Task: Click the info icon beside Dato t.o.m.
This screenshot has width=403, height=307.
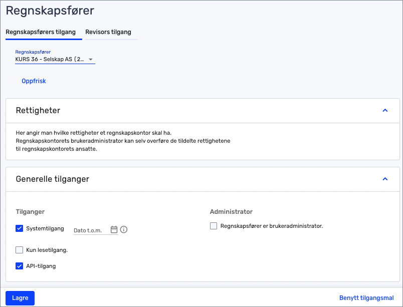Action: tap(124, 229)
